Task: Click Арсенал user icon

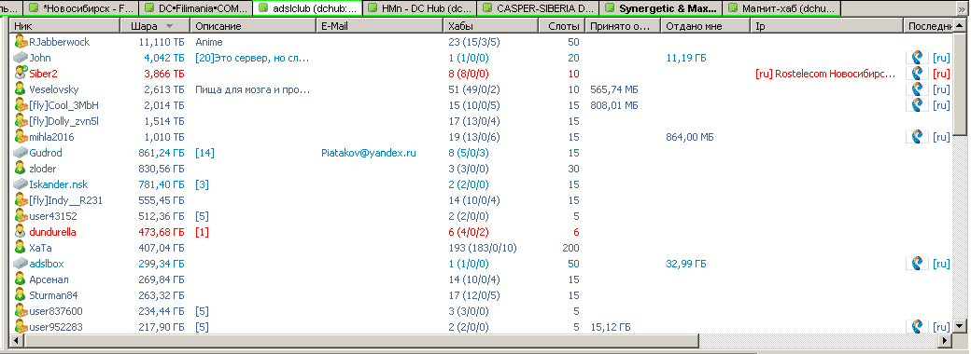Action: click(21, 279)
